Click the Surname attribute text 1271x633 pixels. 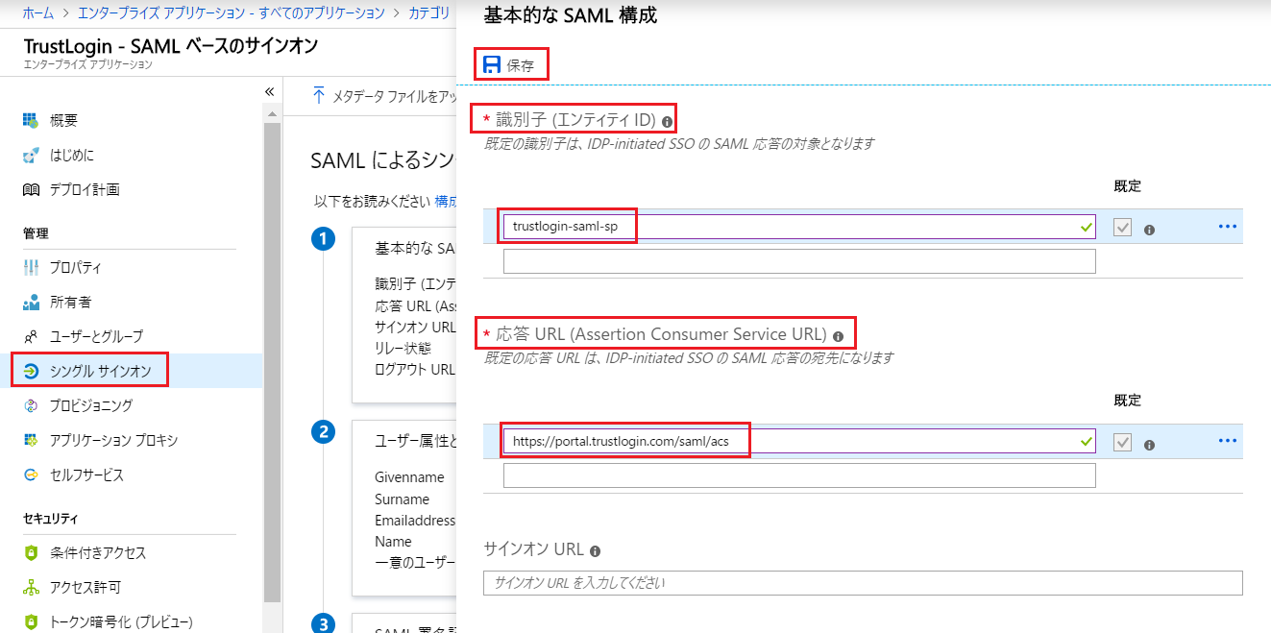point(402,499)
